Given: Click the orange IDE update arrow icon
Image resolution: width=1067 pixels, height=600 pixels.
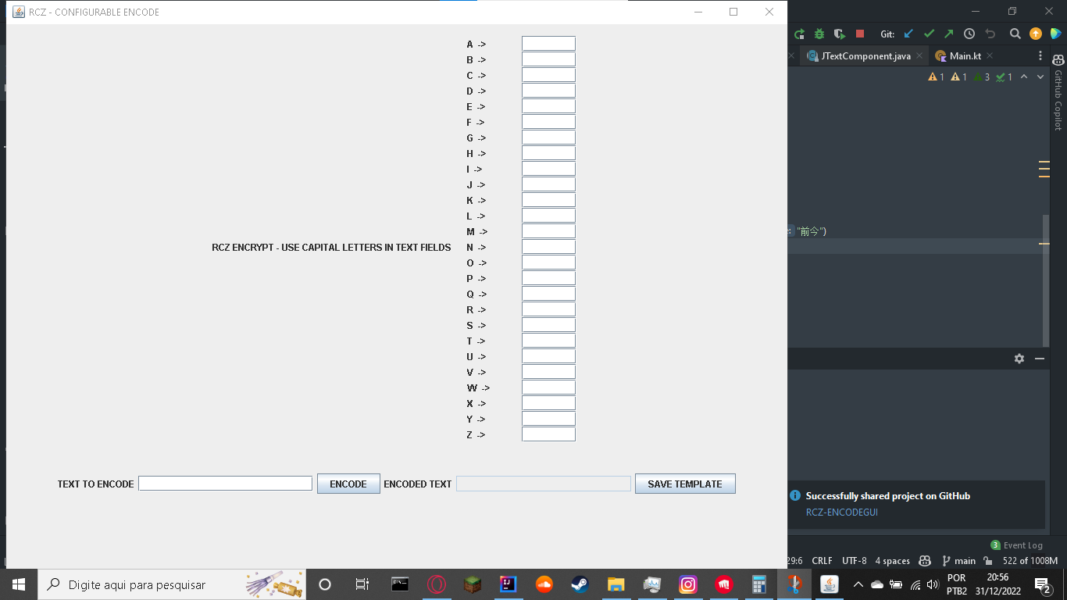Looking at the screenshot, I should click(1036, 34).
